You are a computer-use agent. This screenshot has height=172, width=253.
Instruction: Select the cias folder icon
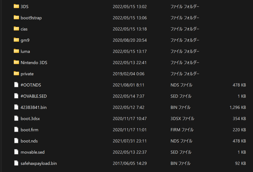coord(16,29)
